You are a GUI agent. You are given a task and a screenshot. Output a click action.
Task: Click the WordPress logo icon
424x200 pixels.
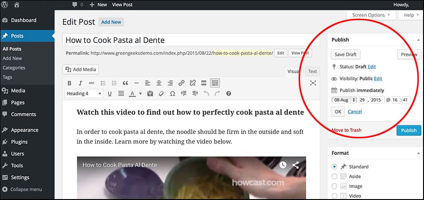click(x=5, y=5)
